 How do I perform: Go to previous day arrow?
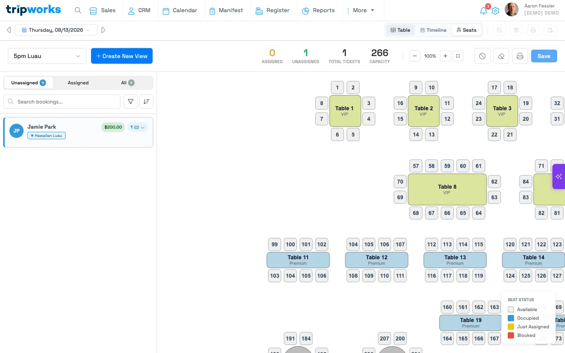(9, 30)
